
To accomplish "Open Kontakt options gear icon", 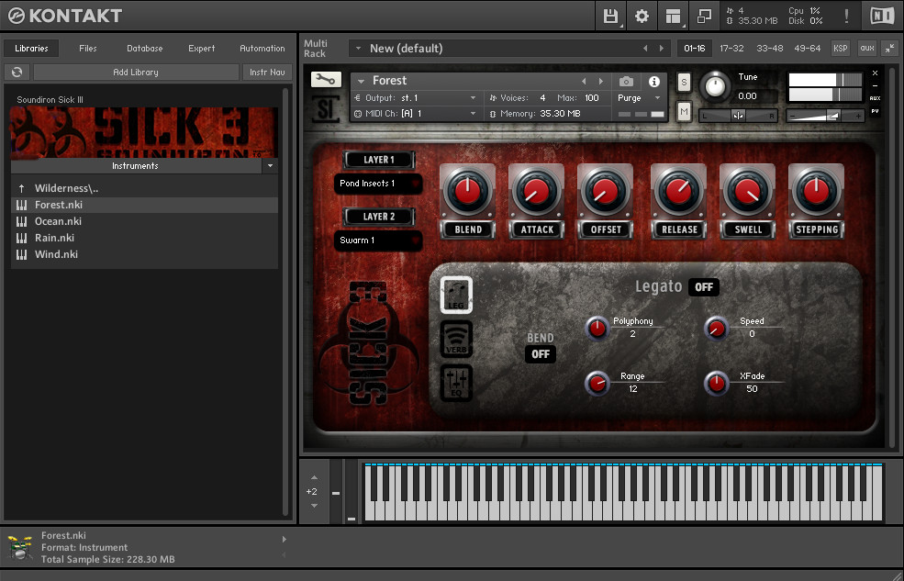I will pyautogui.click(x=642, y=16).
